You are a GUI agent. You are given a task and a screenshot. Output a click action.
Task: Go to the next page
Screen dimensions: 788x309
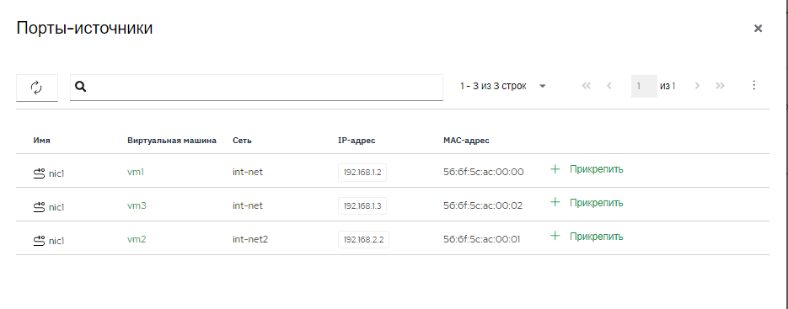[697, 86]
